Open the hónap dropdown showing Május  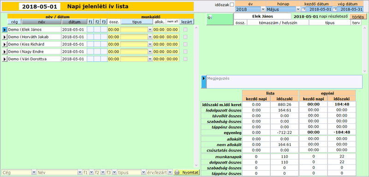298,9
